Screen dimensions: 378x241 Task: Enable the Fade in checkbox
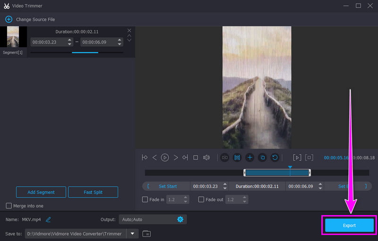click(x=145, y=199)
